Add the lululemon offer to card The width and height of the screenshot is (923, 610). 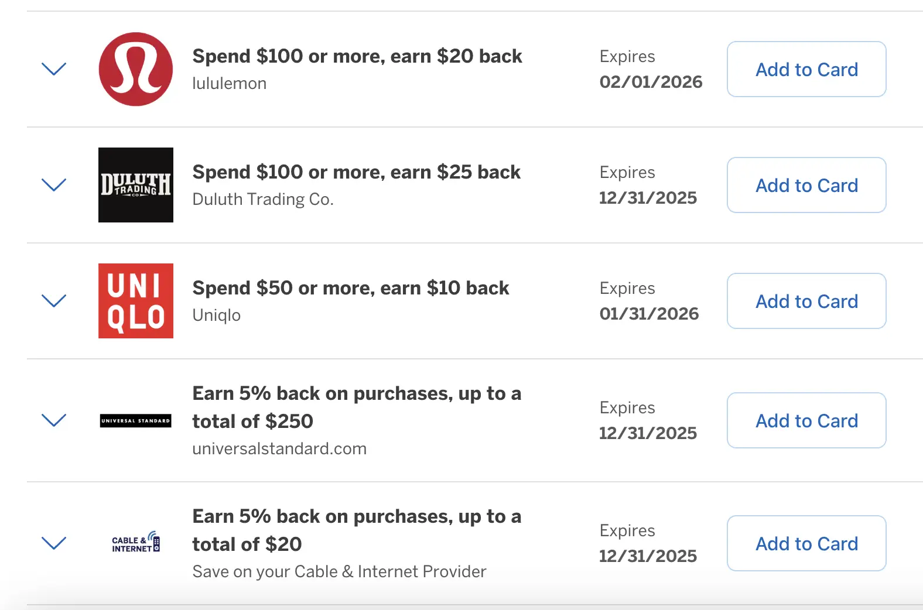click(x=806, y=69)
